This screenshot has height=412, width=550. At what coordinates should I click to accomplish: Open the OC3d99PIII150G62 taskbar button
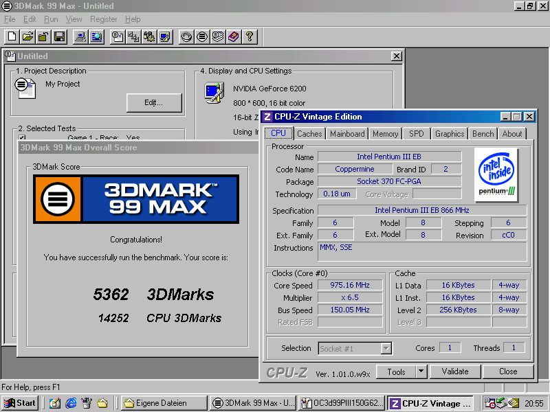(x=342, y=403)
